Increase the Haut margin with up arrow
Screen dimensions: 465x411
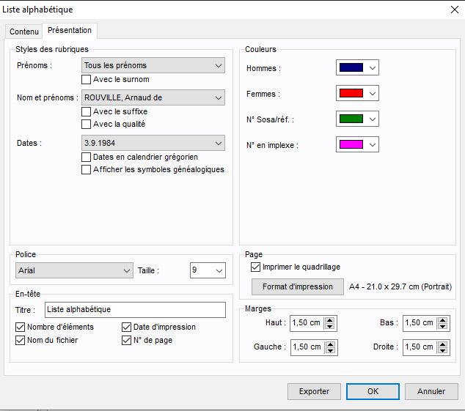click(x=330, y=319)
